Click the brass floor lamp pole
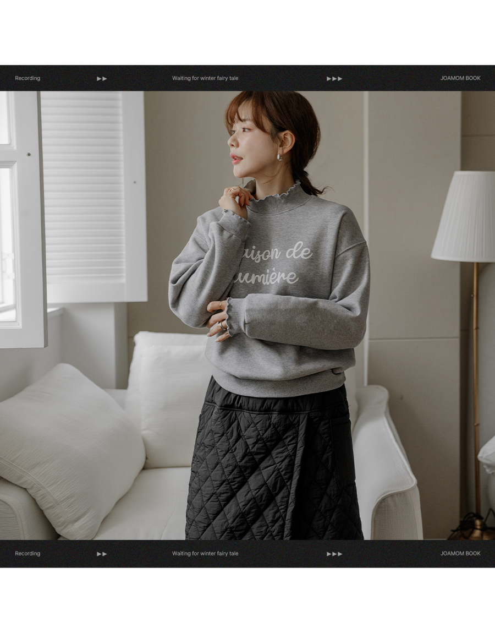This screenshot has height=622, width=495. (x=476, y=385)
